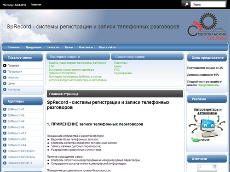
Task: Click arrow icon beside Главная in sidebar menu
Action: (5, 66)
